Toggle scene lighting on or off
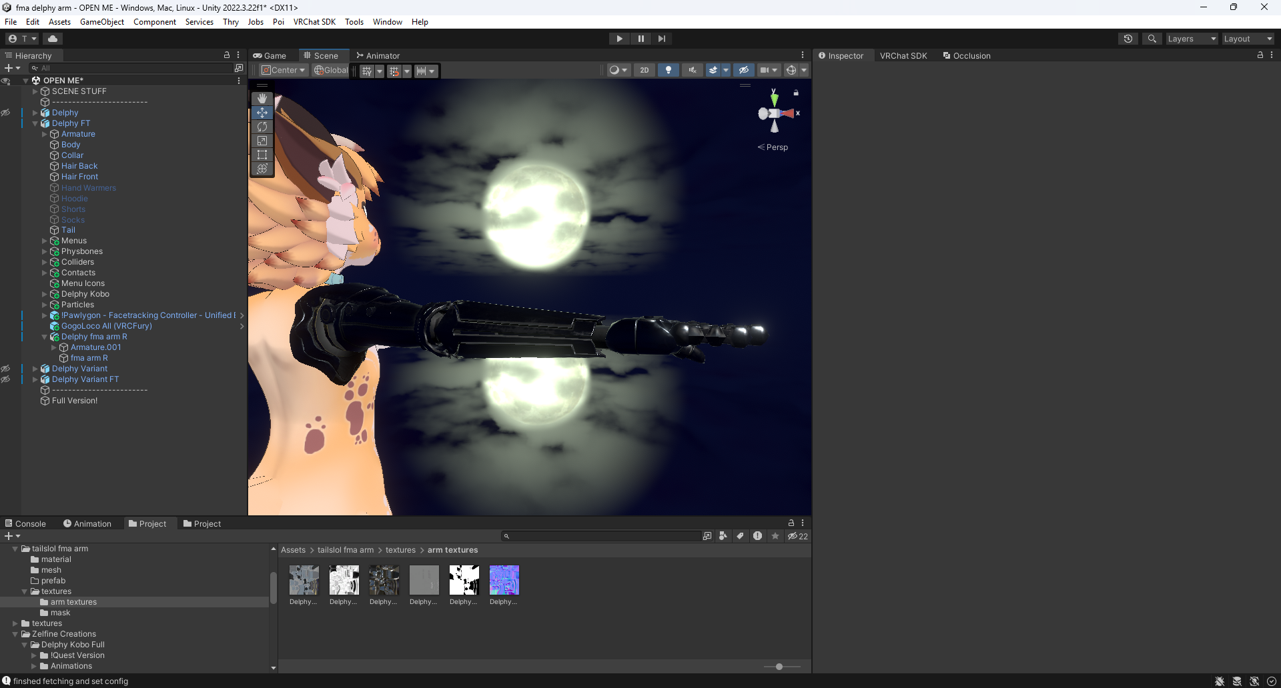This screenshot has height=688, width=1281. pos(669,70)
